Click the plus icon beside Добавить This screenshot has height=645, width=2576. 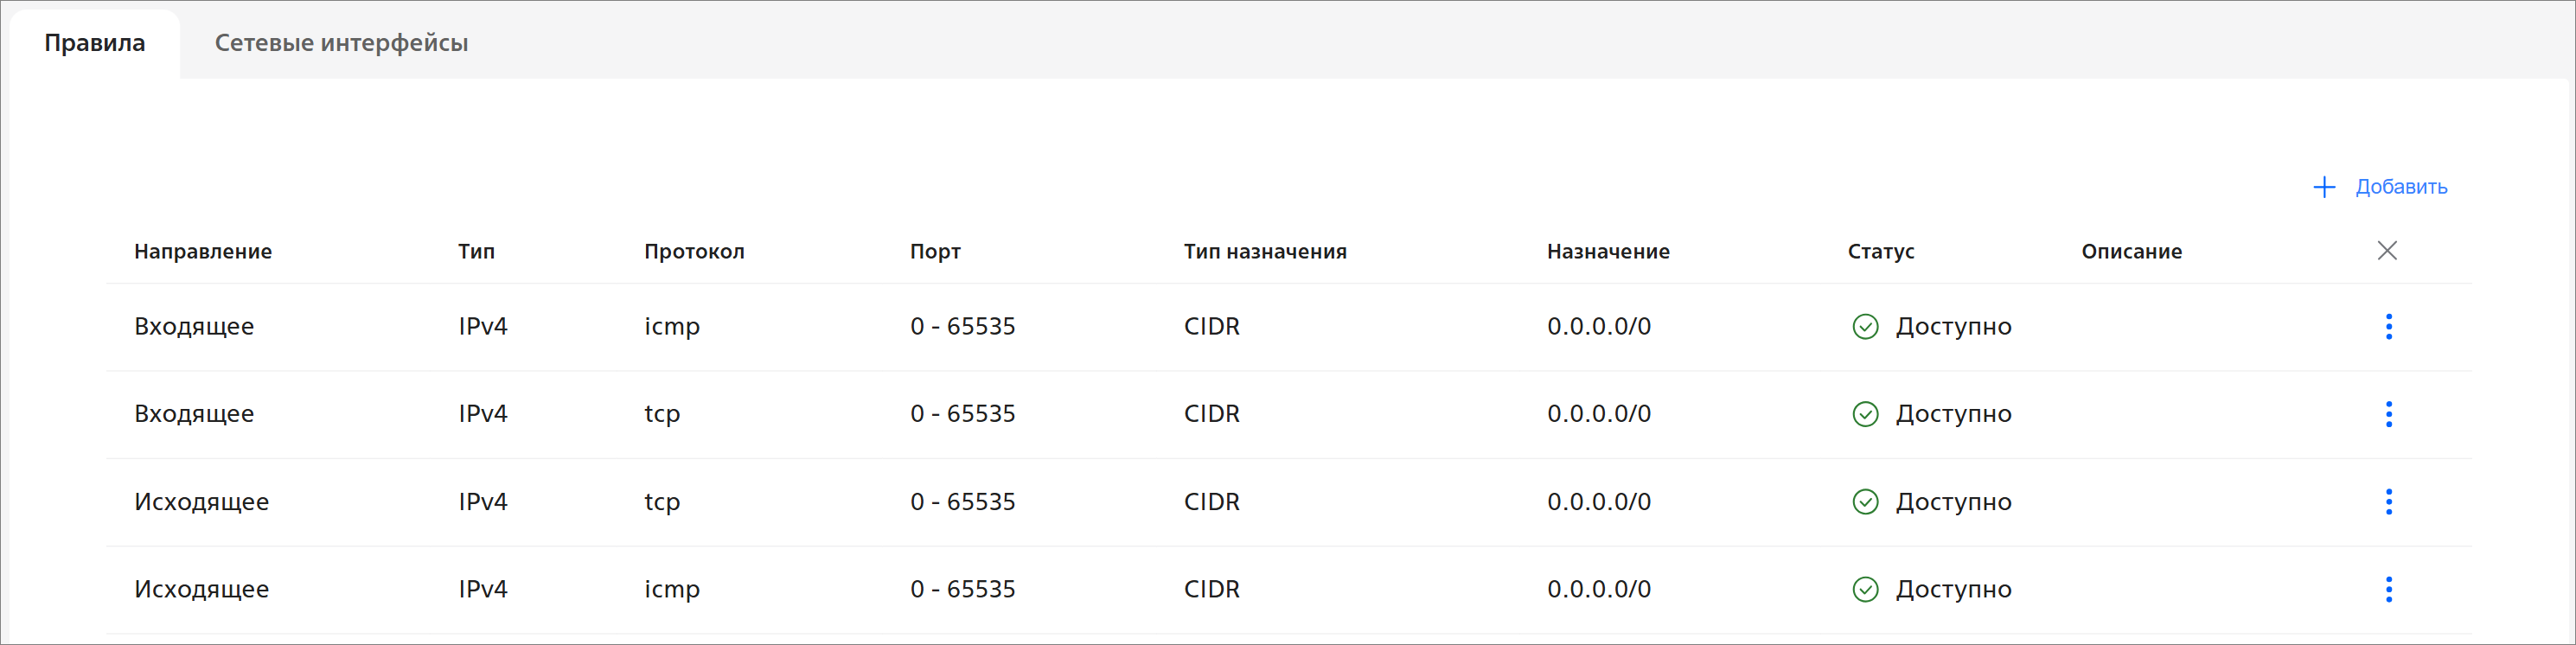tap(2324, 187)
